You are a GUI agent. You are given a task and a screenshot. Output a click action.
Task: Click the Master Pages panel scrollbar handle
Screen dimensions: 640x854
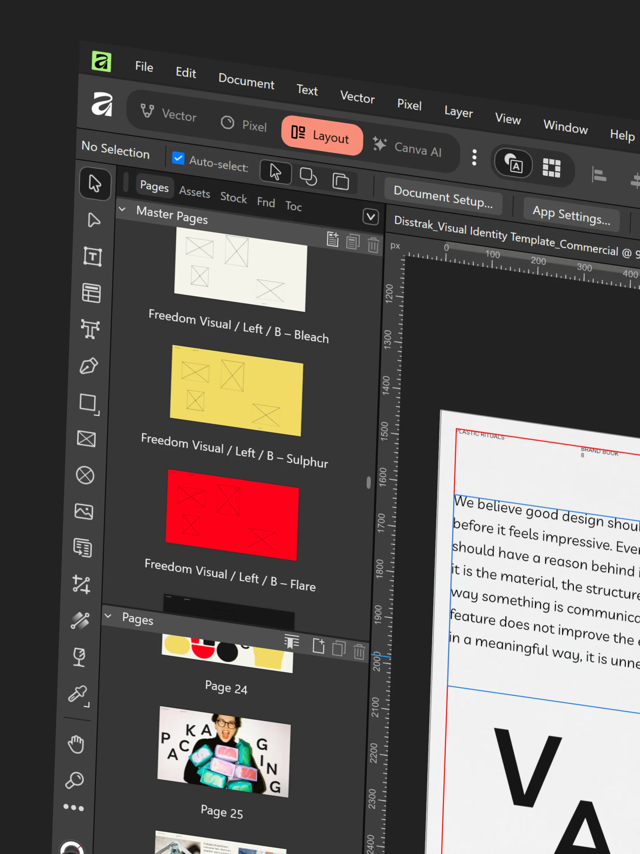pyautogui.click(x=368, y=482)
